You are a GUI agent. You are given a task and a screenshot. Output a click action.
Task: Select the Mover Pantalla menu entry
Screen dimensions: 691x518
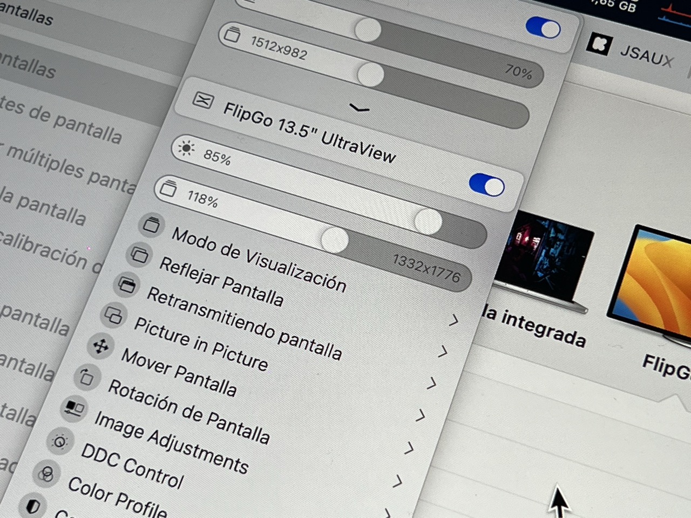179,372
